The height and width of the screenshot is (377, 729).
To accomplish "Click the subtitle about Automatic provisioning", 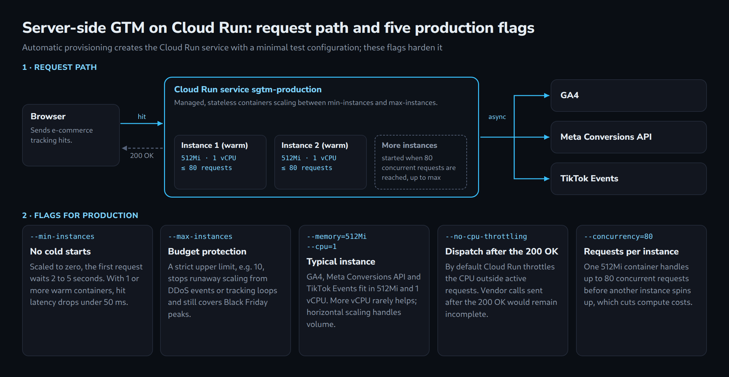I will click(x=232, y=48).
